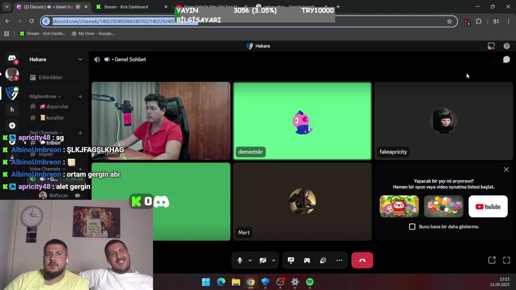Start an activity with the gamepad icon
Screen dimensions: 516x290
click(x=307, y=260)
